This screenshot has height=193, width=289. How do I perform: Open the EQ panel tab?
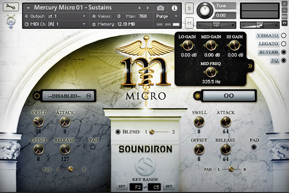tap(275, 60)
